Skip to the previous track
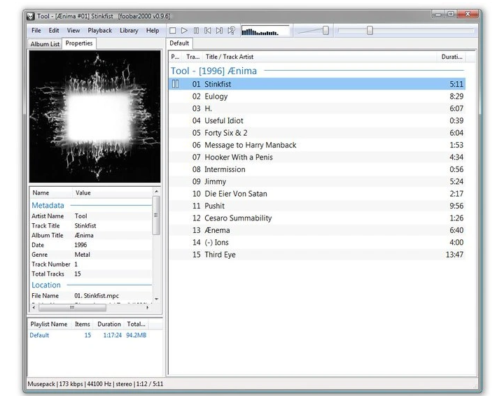This screenshot has width=497, height=396. click(x=208, y=30)
